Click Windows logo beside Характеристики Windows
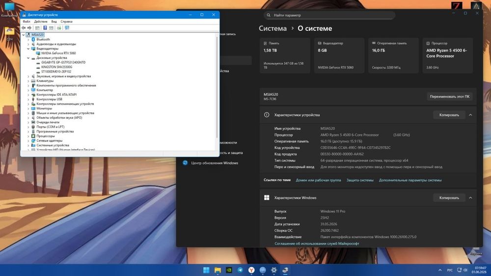 (267, 198)
